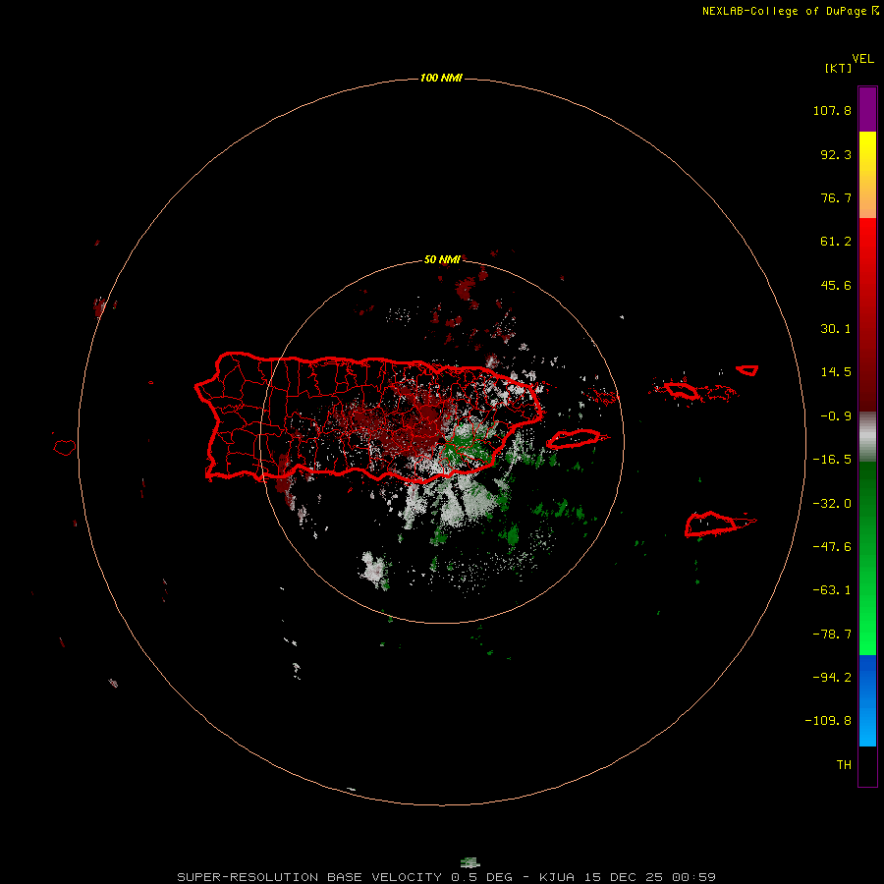Image resolution: width=884 pixels, height=884 pixels.
Task: Select the -16.5 scale value
Action: tap(832, 460)
